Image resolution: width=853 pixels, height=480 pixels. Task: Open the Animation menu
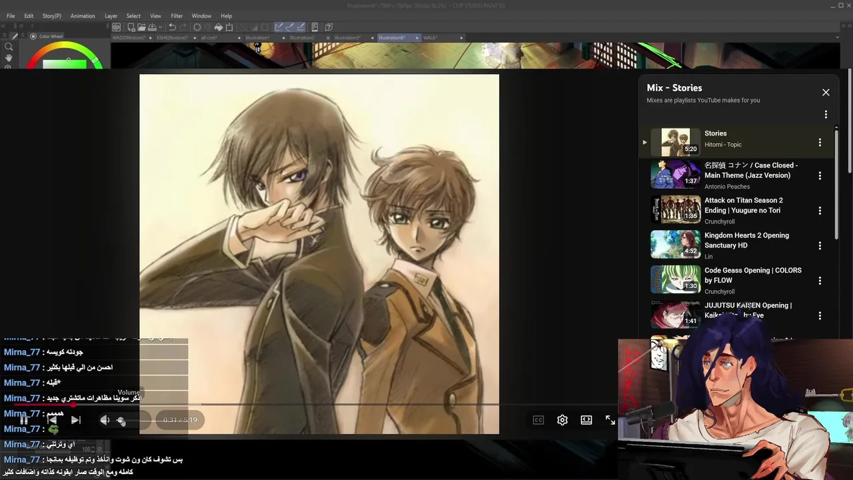pos(83,16)
